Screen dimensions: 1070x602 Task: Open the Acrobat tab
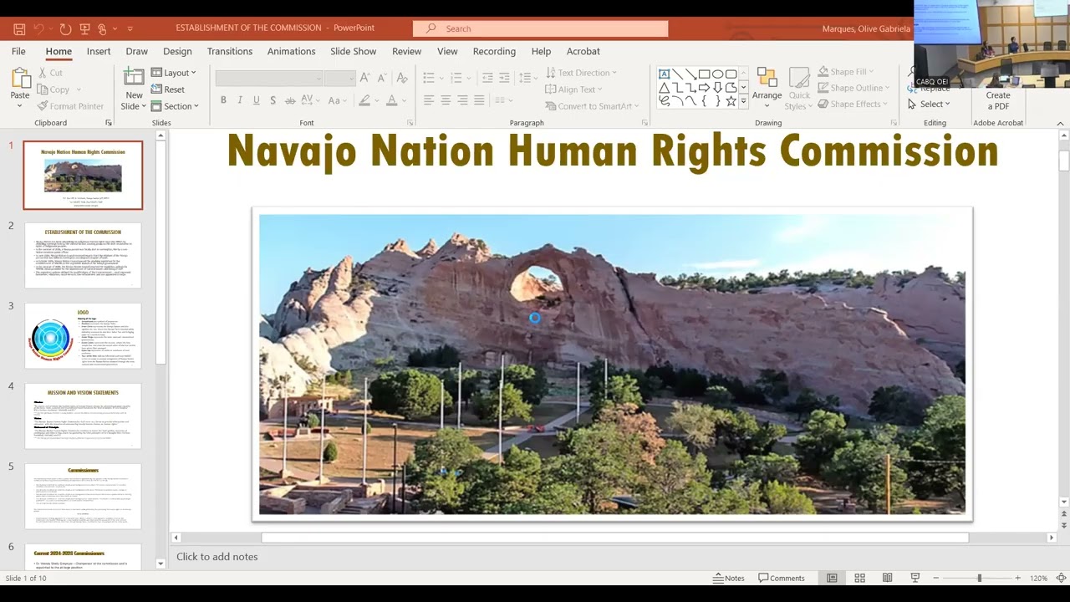tap(583, 51)
